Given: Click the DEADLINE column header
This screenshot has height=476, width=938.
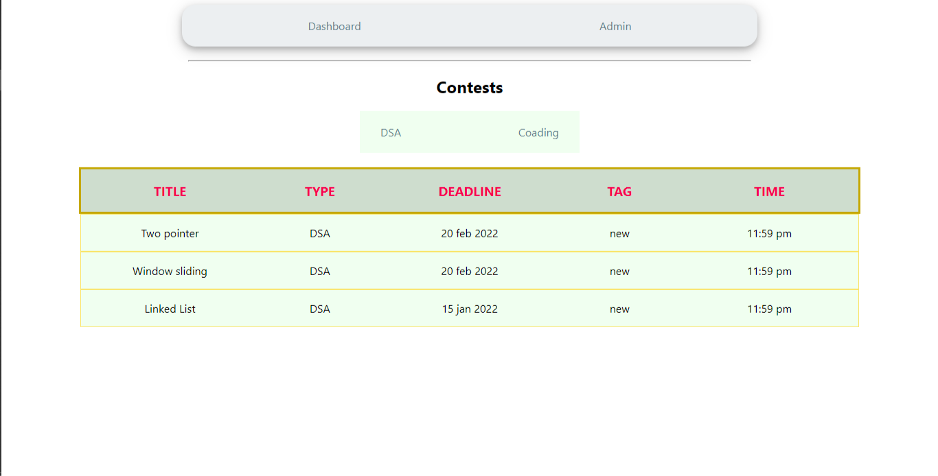Looking at the screenshot, I should click(470, 191).
